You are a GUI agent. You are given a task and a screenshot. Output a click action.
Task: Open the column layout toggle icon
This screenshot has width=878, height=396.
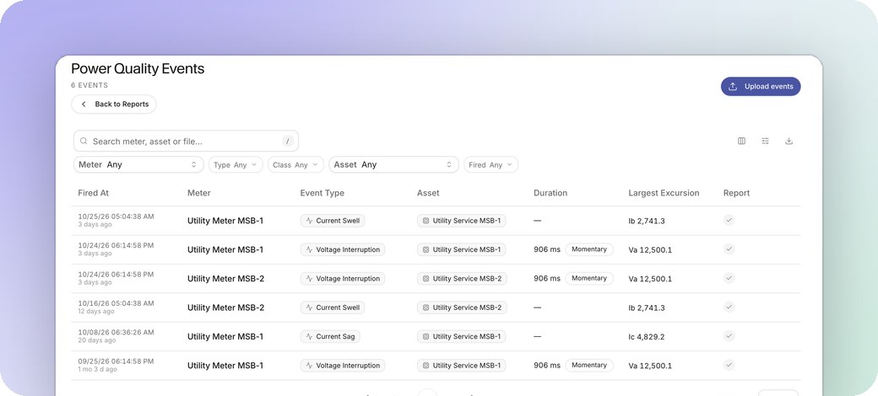(741, 142)
